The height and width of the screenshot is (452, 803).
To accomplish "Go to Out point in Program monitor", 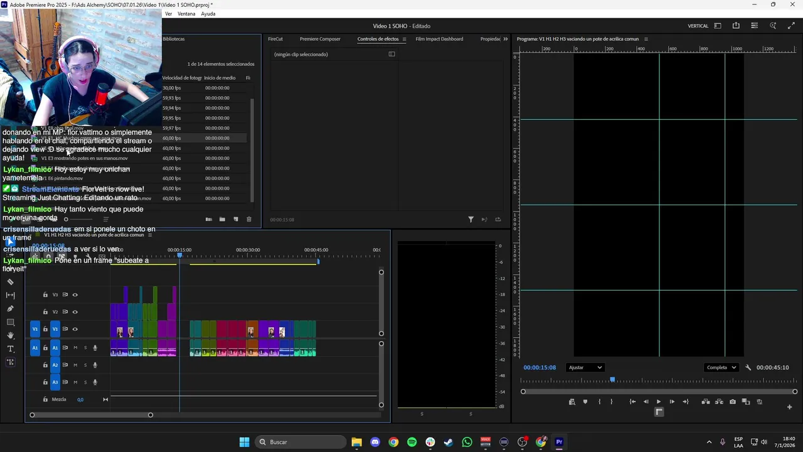I will [685, 402].
